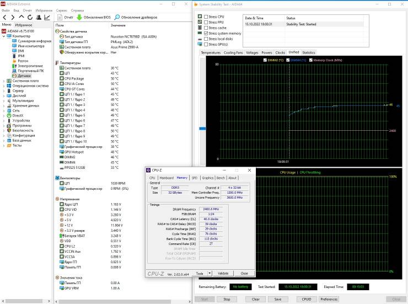Open the CPU-Z Tools dropdown arrow
The width and height of the screenshot is (408, 304).
click(x=210, y=273)
